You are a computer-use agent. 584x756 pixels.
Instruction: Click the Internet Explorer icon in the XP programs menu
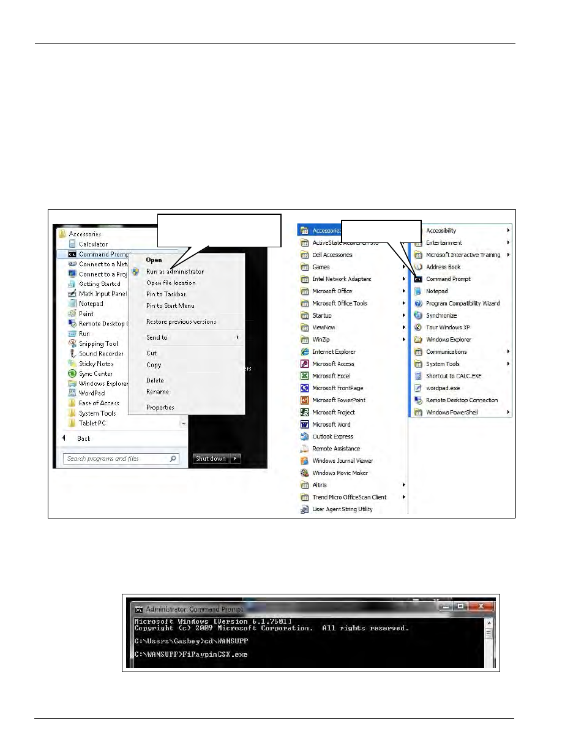(x=304, y=352)
